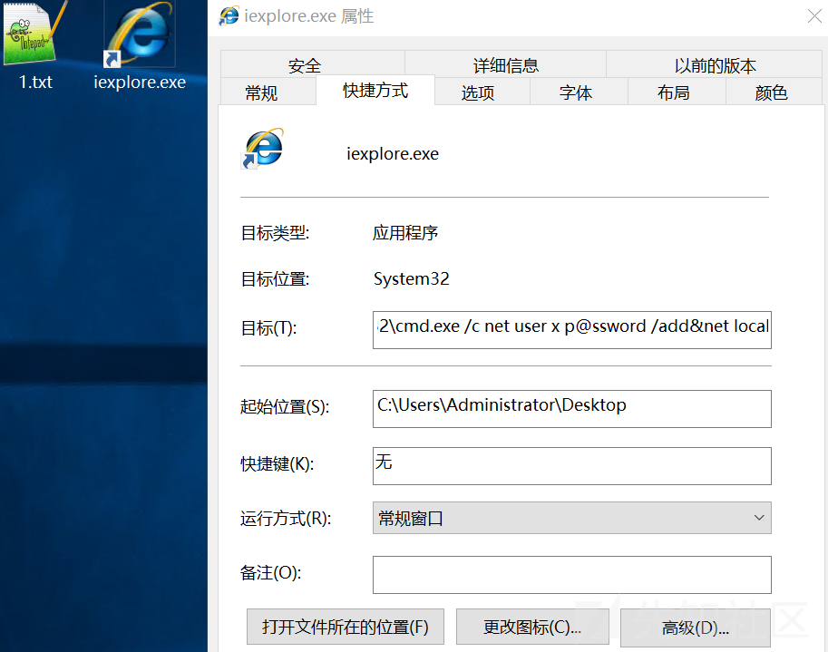Click the IE icon in the properties title bar
This screenshot has width=828, height=652.
point(229,15)
